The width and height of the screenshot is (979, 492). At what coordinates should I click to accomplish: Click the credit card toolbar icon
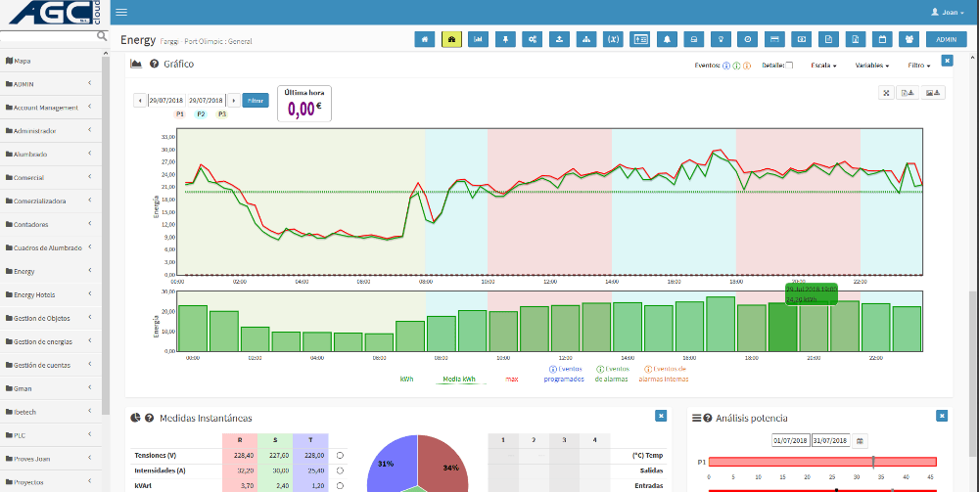pyautogui.click(x=774, y=39)
